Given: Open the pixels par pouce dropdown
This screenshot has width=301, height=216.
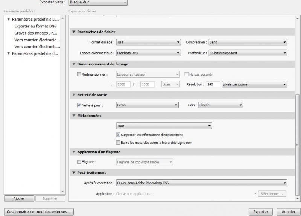Looking at the screenshot, I should 255,84.
